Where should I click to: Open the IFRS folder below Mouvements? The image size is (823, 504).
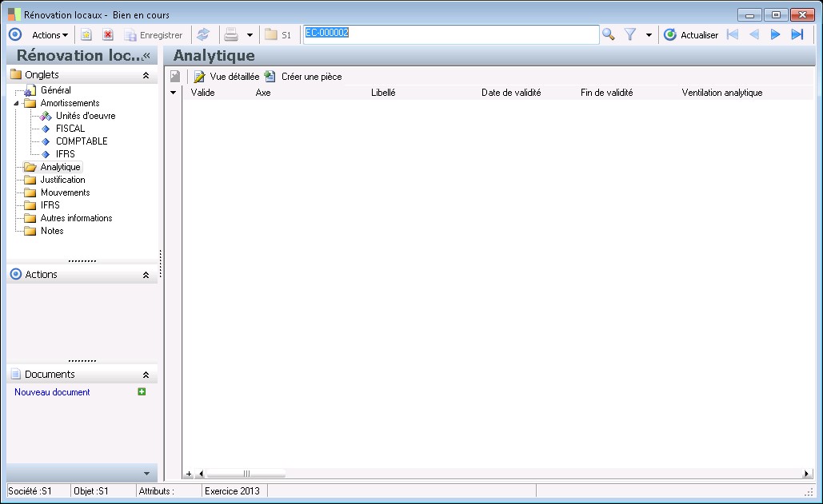click(x=50, y=205)
